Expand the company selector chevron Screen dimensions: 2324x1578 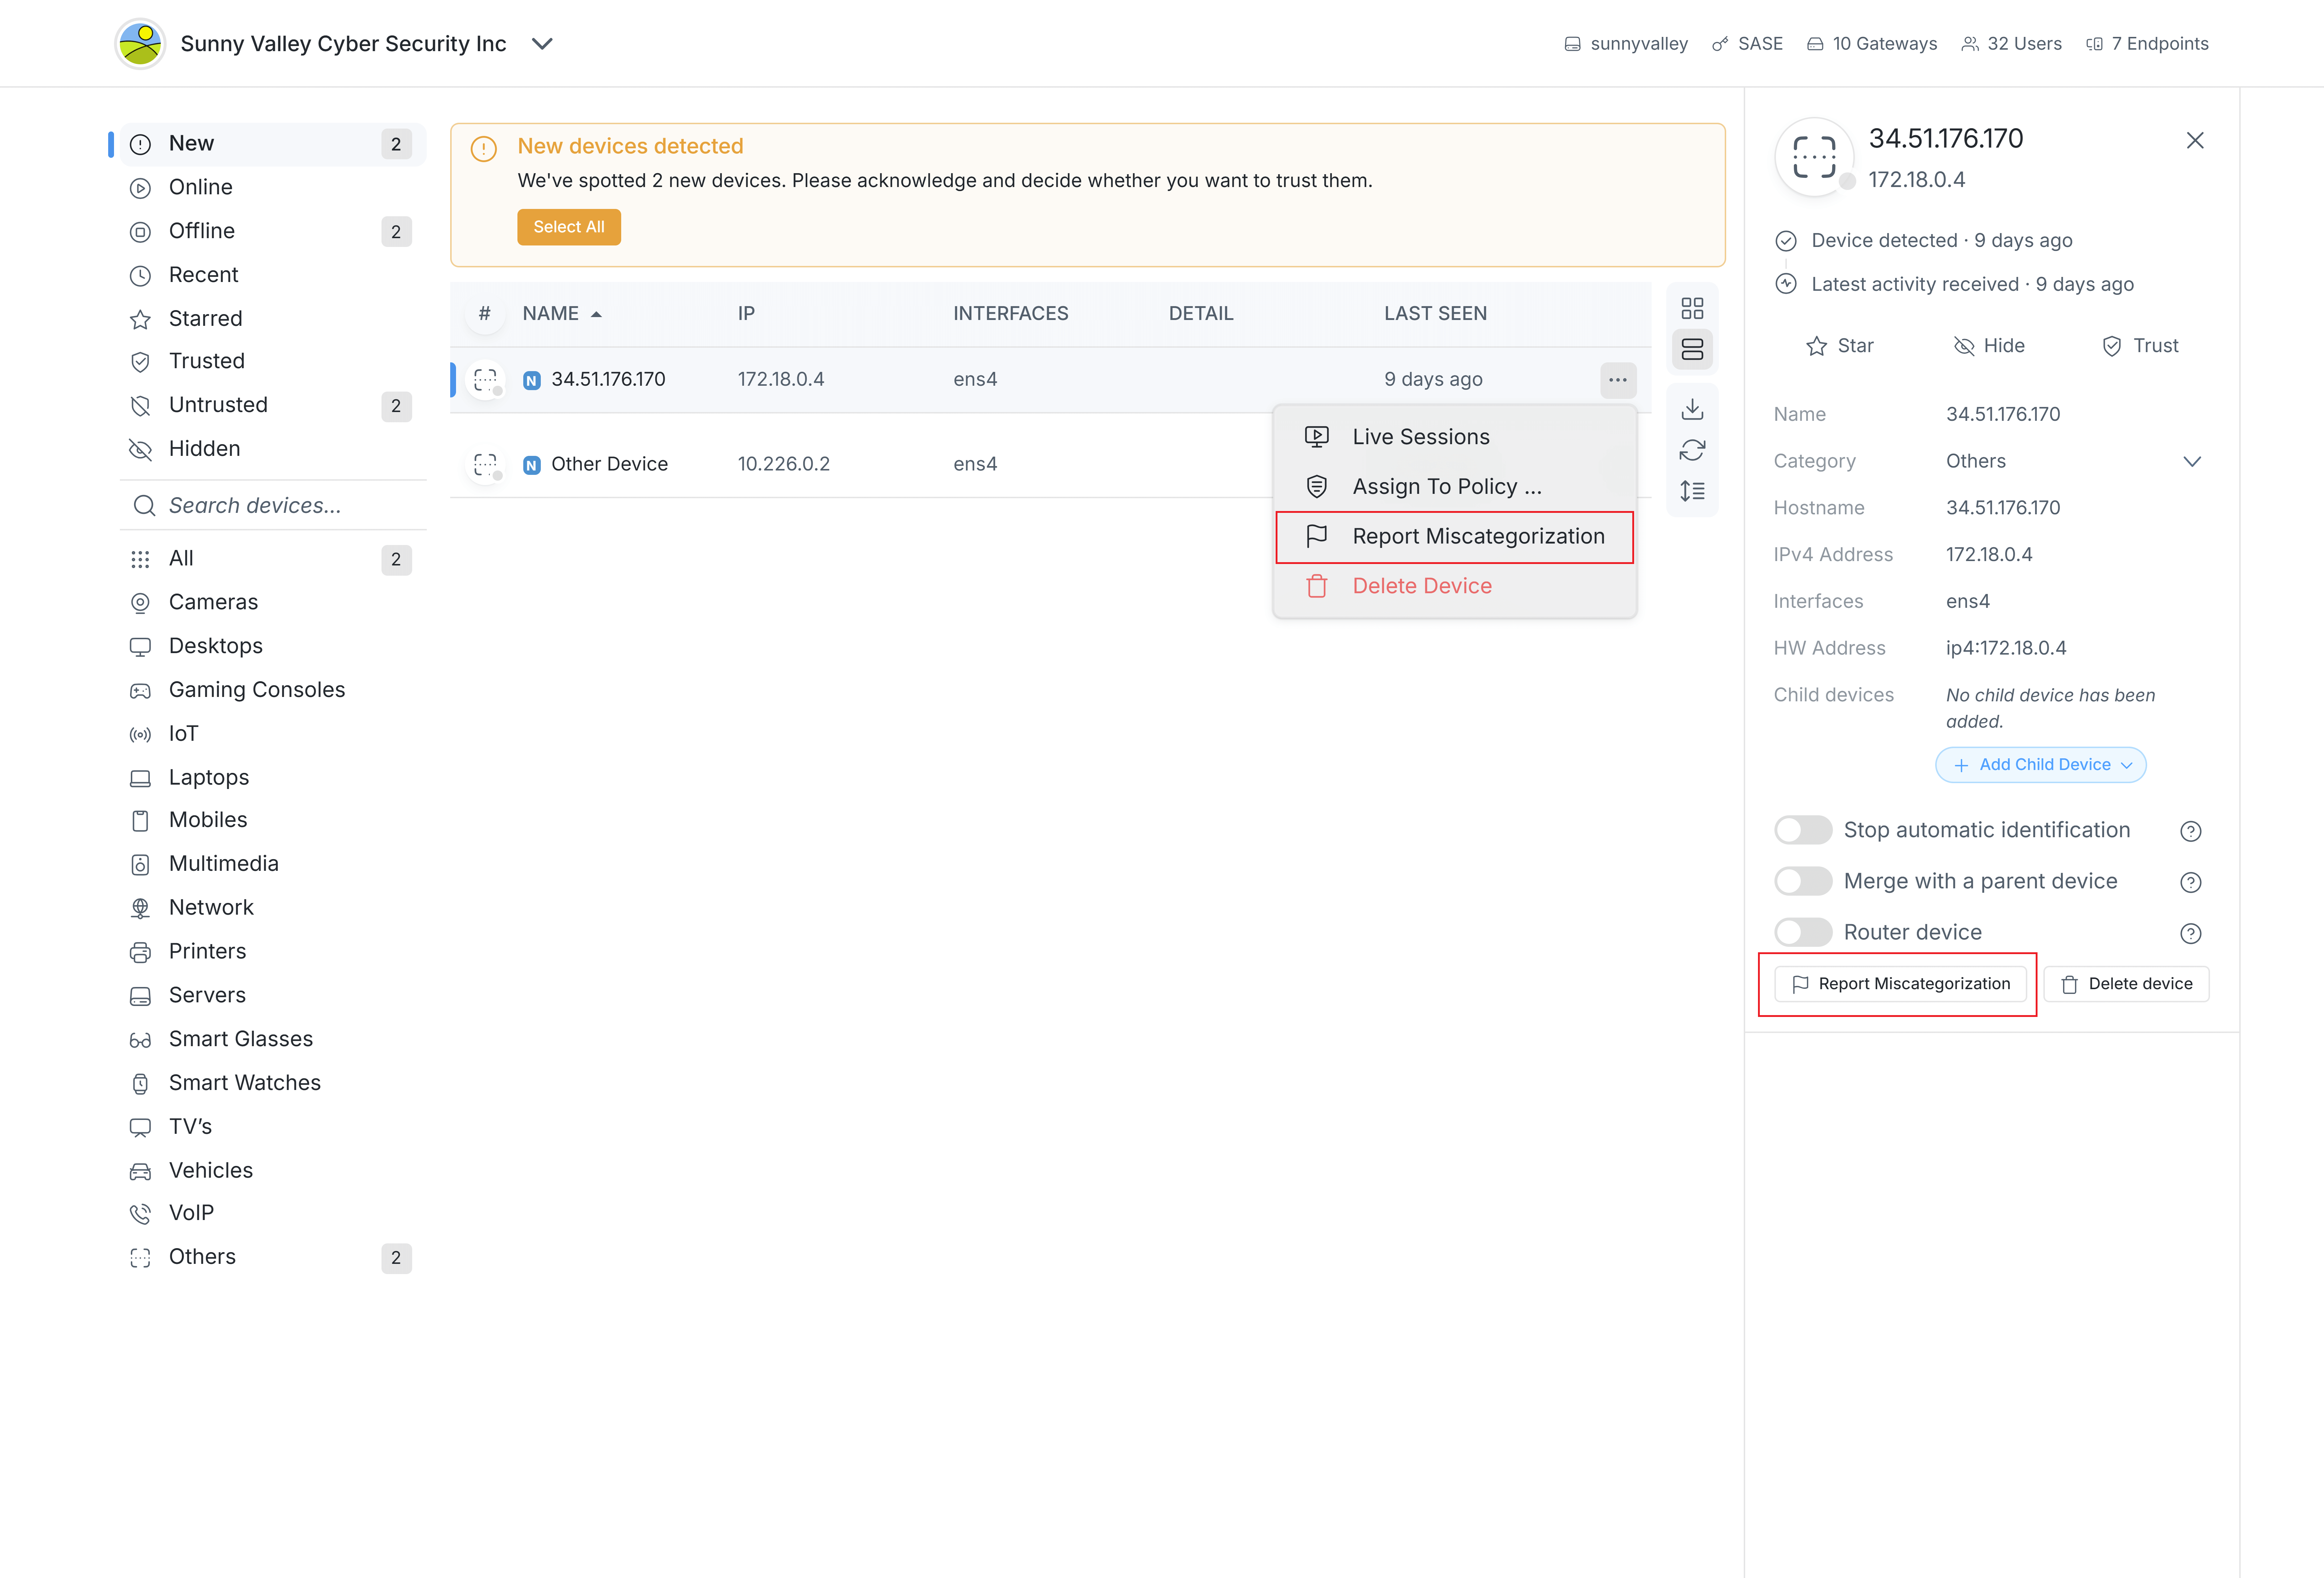[542, 44]
